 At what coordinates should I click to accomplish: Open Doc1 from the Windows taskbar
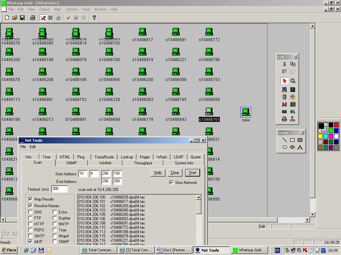(x=173, y=250)
